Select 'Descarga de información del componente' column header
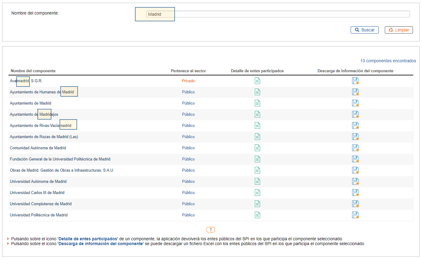The image size is (422, 259). pyautogui.click(x=355, y=71)
